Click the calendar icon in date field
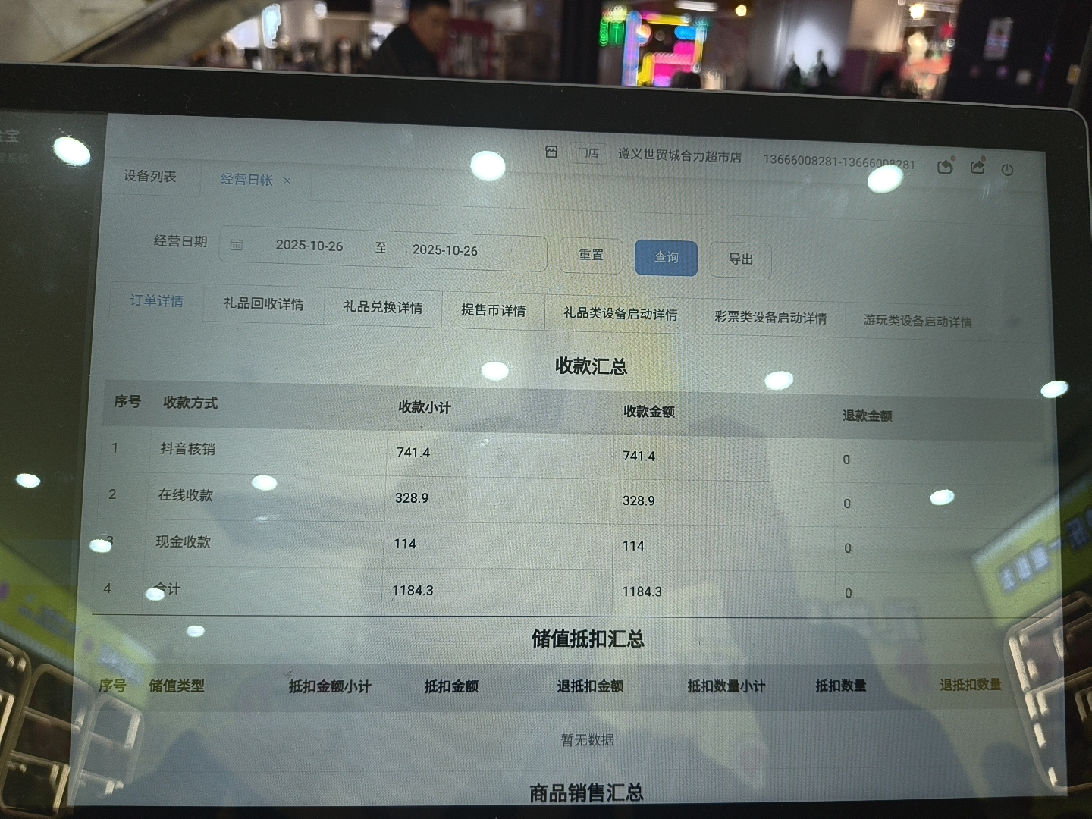The height and width of the screenshot is (819, 1092). (x=237, y=245)
